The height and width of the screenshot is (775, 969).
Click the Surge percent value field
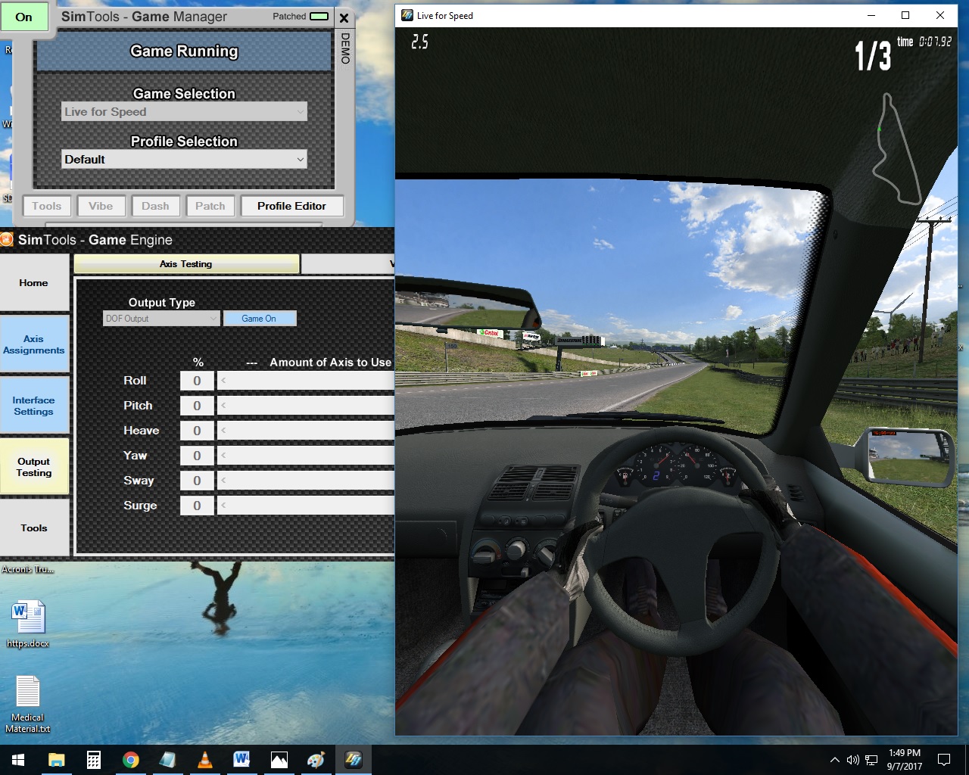coord(197,506)
